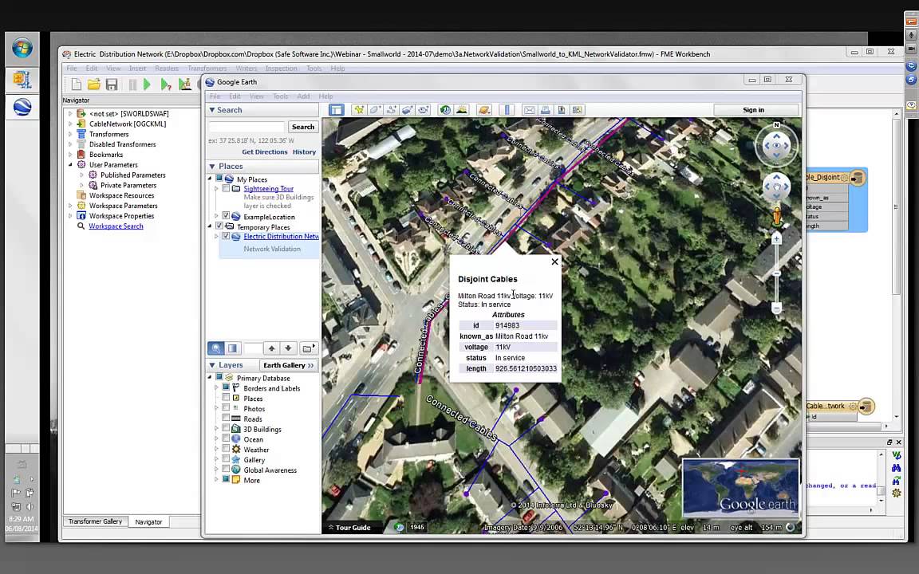Screen dimensions: 919x574
Task: Collapse the Layers panel
Action: click(212, 365)
